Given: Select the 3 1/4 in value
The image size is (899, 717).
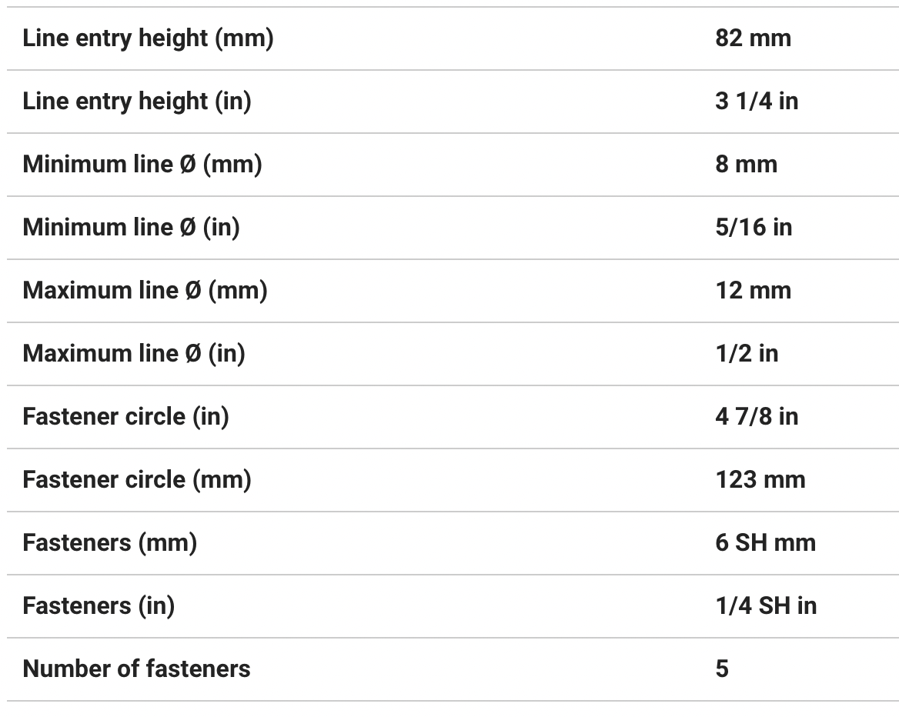Looking at the screenshot, I should click(x=756, y=102).
